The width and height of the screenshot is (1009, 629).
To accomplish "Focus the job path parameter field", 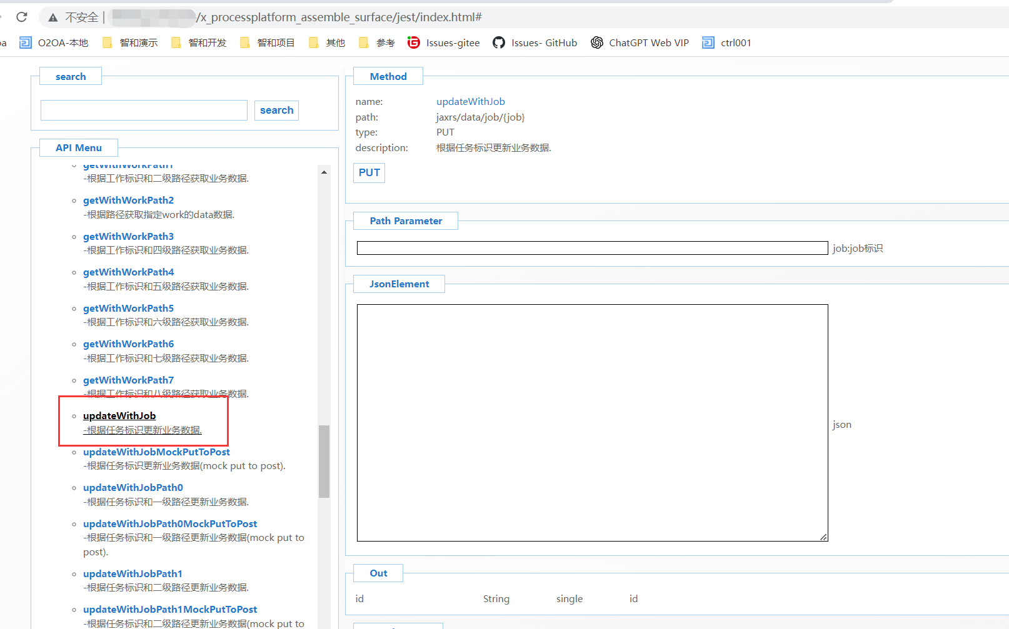I will (x=591, y=248).
